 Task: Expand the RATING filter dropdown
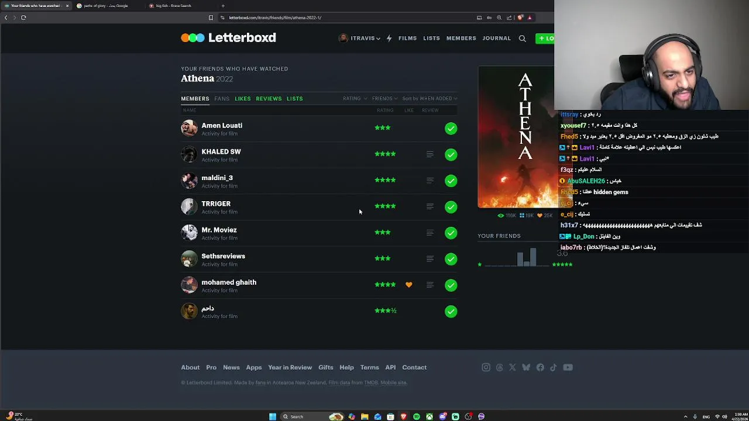(x=355, y=98)
